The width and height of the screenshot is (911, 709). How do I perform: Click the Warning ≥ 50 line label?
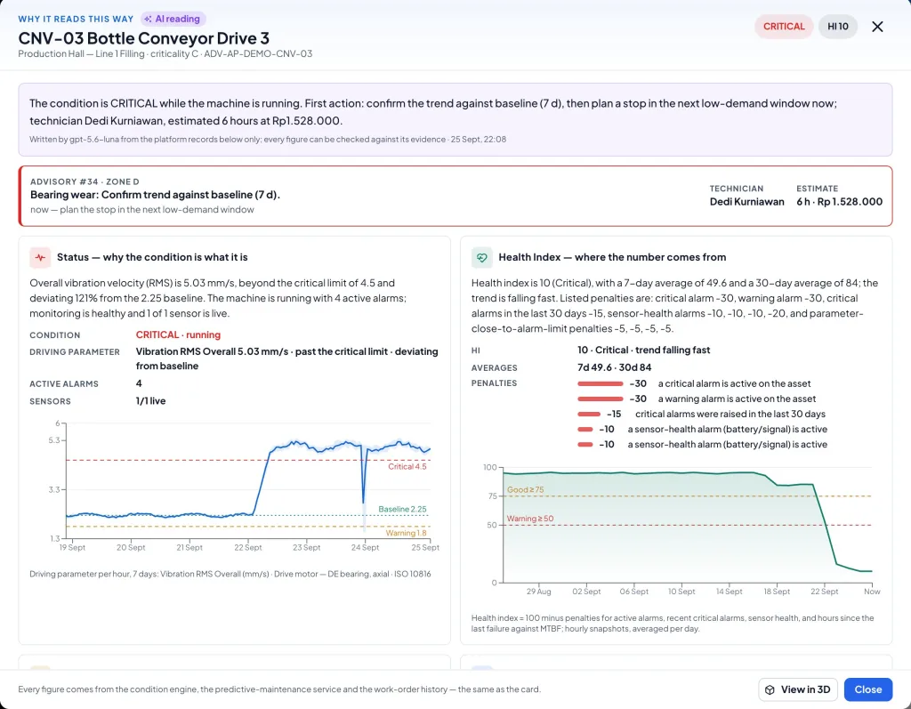[530, 519]
